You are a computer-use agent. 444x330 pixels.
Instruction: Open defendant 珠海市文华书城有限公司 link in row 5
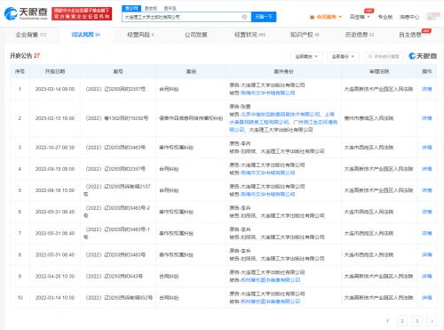(x=268, y=194)
